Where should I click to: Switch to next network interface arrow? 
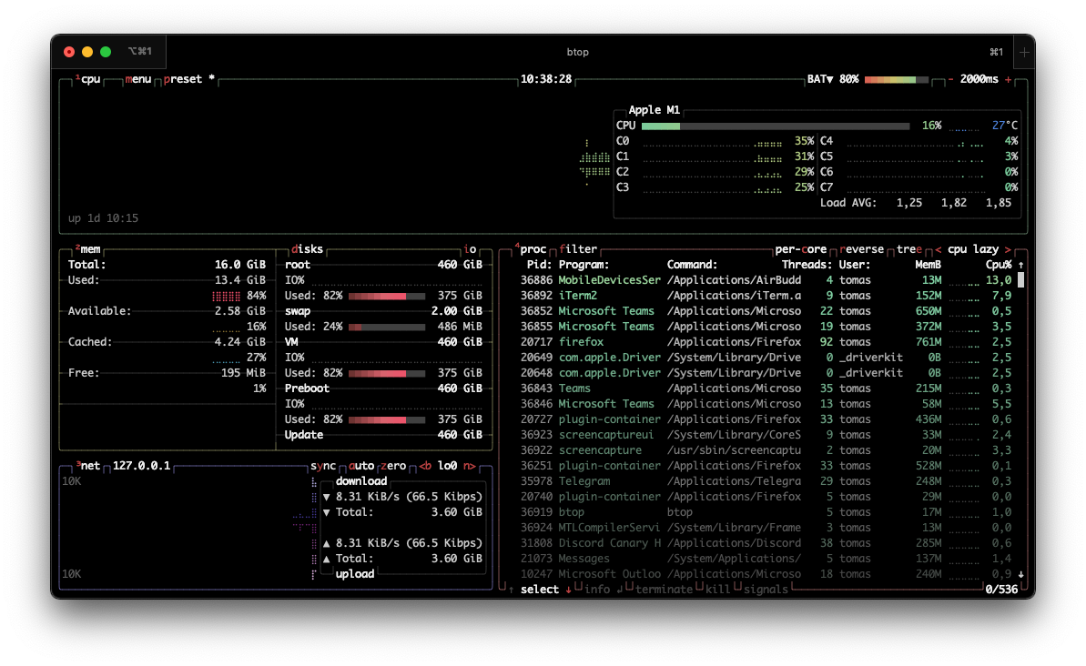tap(469, 465)
